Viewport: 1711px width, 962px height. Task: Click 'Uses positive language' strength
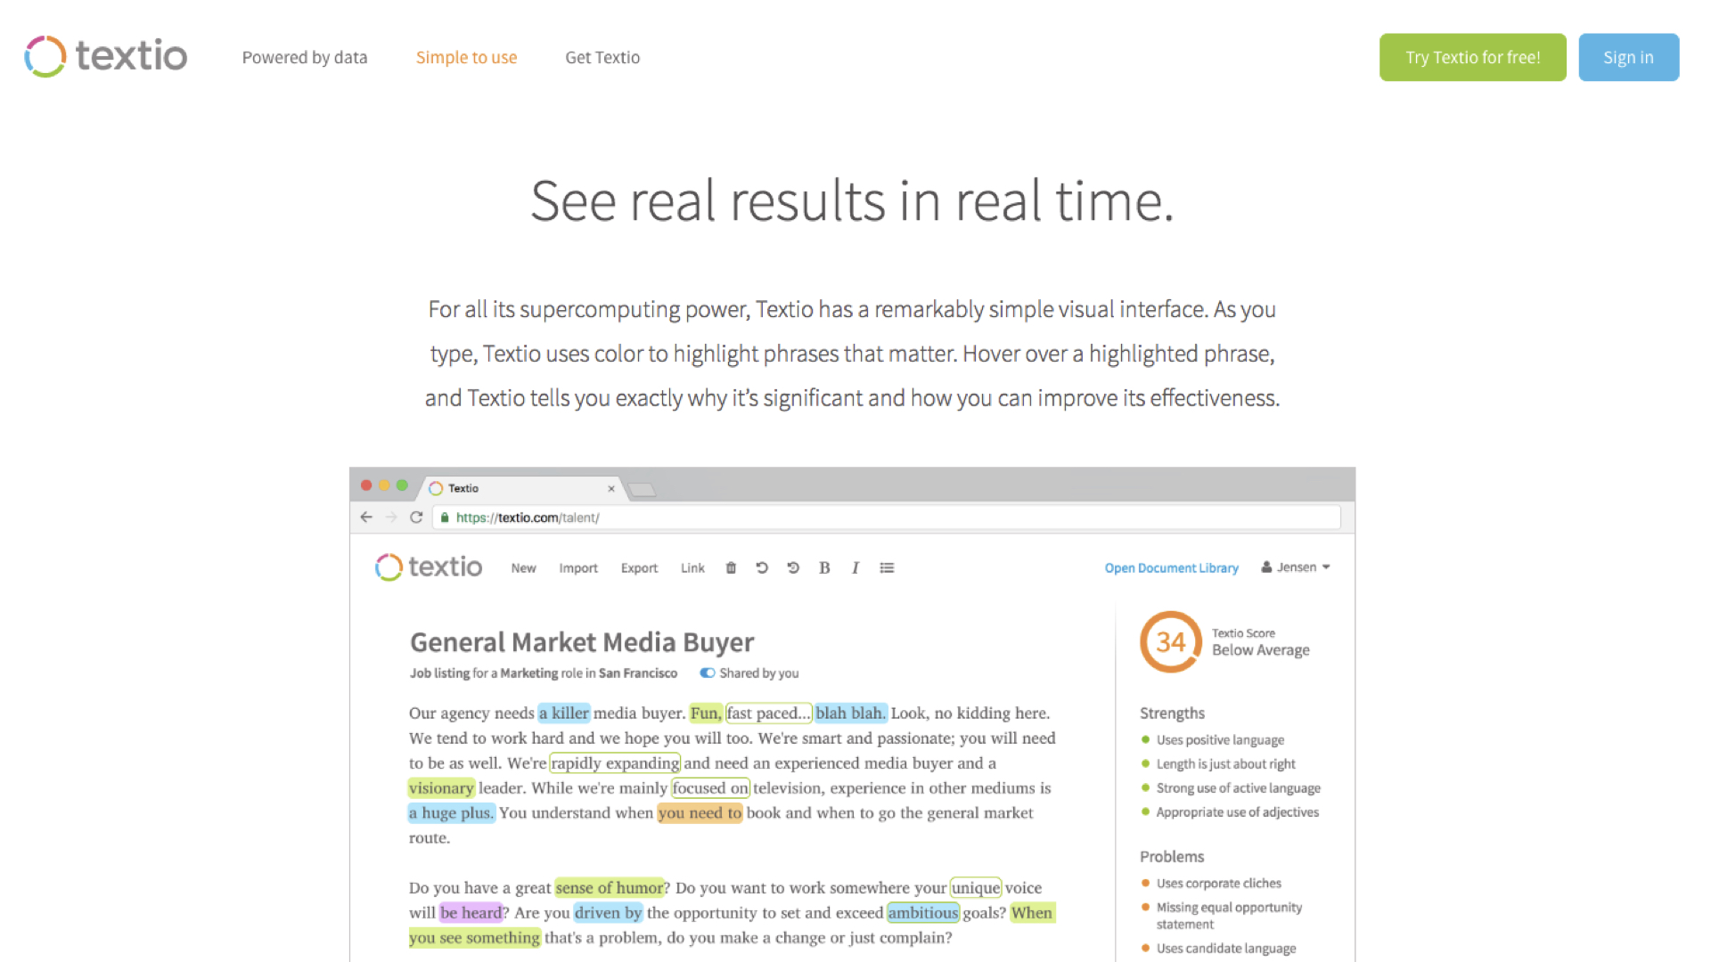[1220, 739]
